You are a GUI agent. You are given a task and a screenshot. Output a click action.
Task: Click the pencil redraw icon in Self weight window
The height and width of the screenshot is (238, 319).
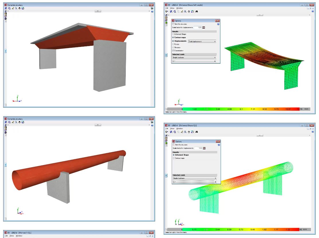(x=181, y=11)
